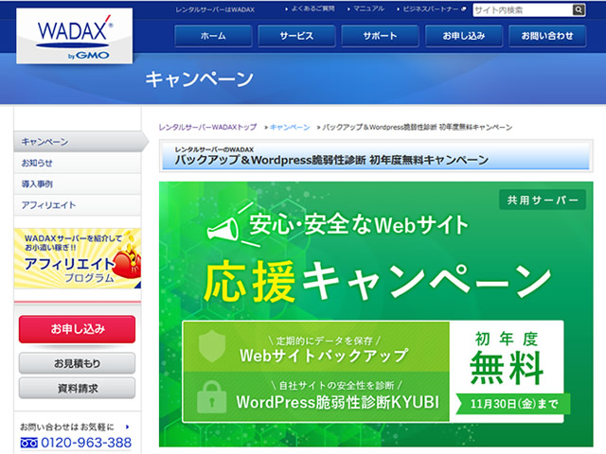Click the Webサイトバックアップ text
Image resolution: width=606 pixels, height=454 pixels.
324,356
